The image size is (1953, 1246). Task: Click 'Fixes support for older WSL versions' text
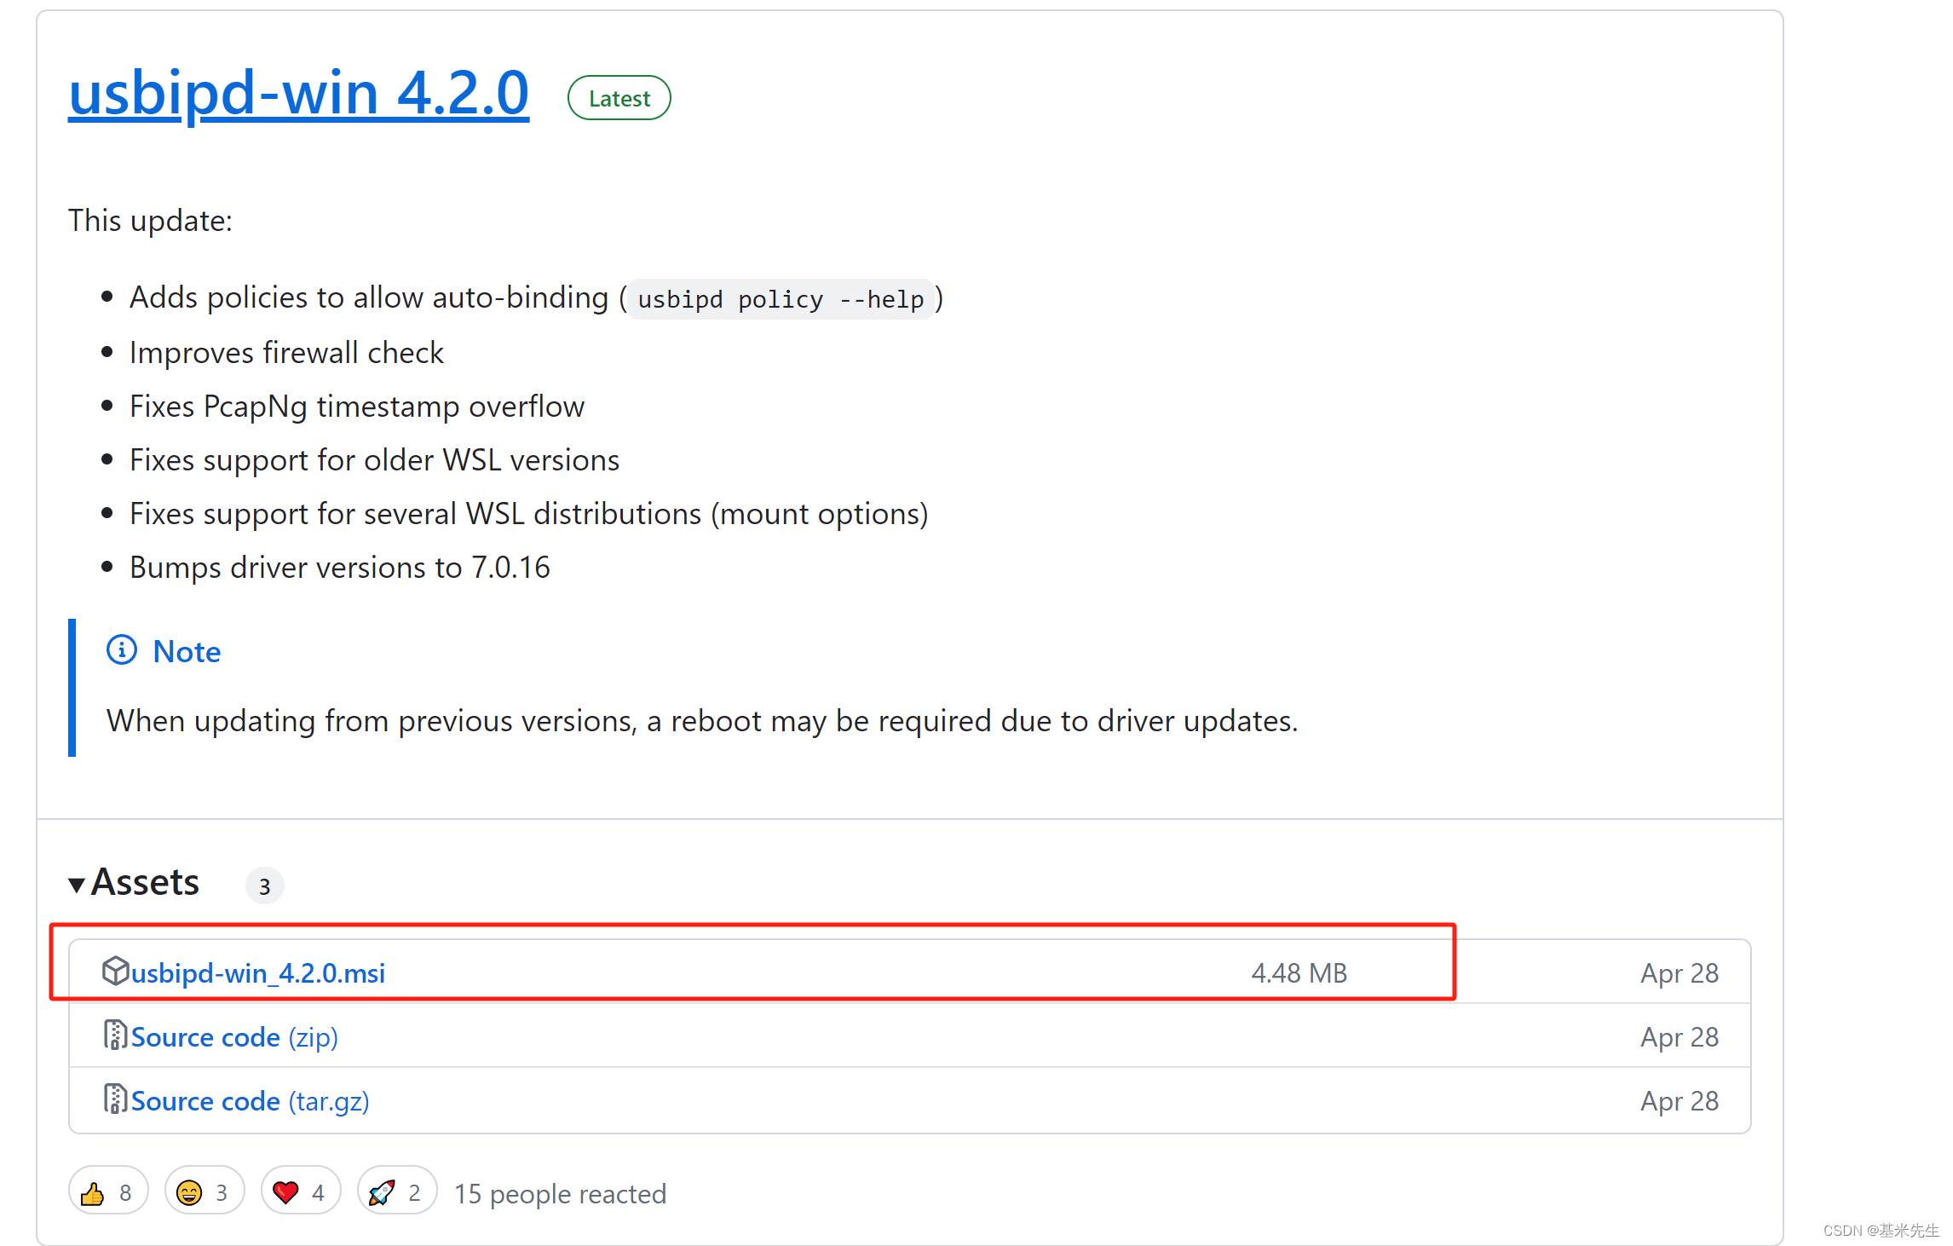coord(374,460)
